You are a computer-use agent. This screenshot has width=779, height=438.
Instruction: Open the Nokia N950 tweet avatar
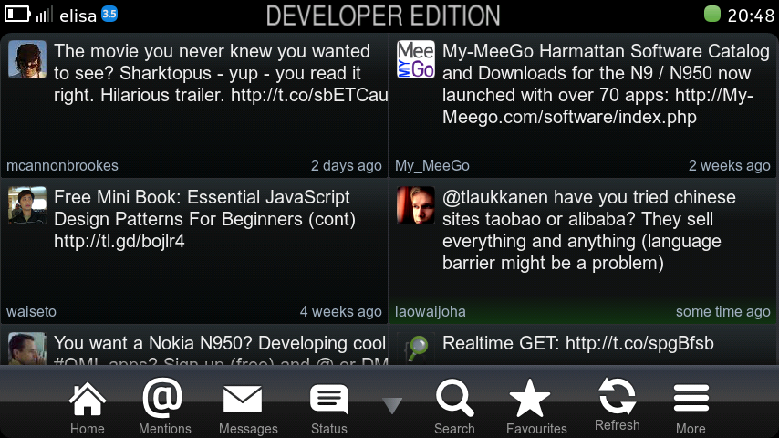pyautogui.click(x=27, y=349)
